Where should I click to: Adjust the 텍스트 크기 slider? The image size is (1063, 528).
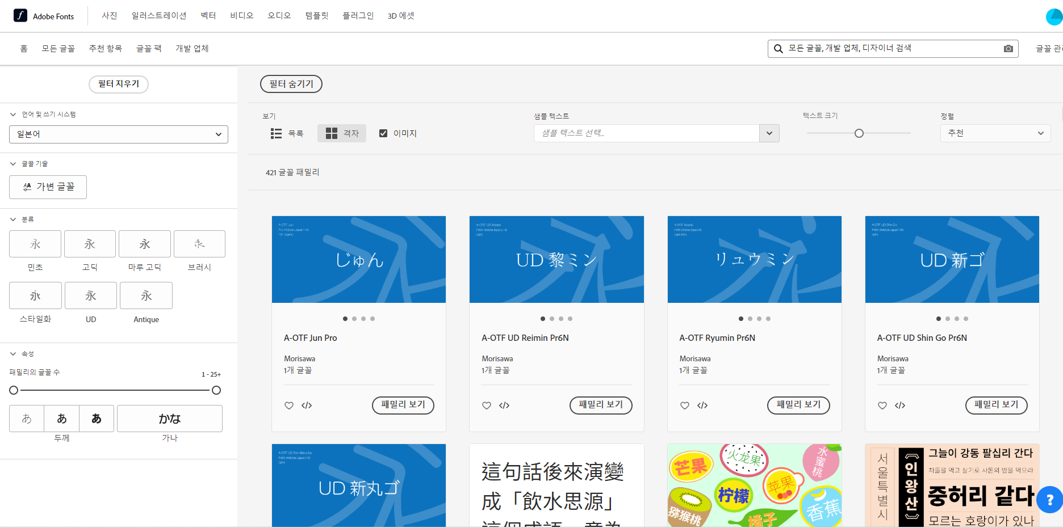pos(859,133)
